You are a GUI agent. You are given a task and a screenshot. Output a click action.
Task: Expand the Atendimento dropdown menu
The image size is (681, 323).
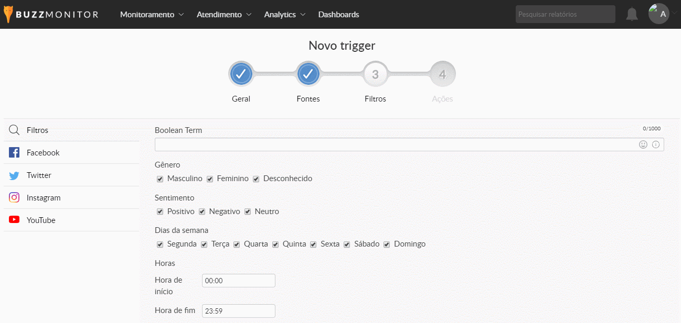pos(224,15)
